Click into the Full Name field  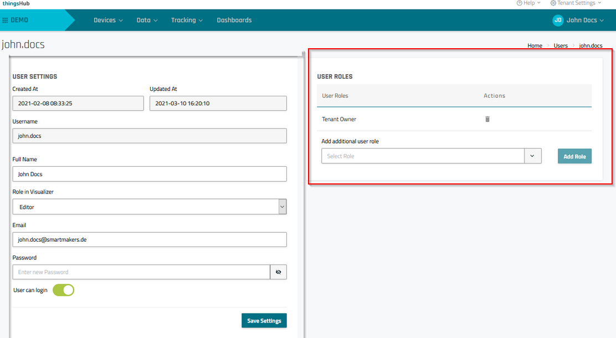(x=150, y=174)
